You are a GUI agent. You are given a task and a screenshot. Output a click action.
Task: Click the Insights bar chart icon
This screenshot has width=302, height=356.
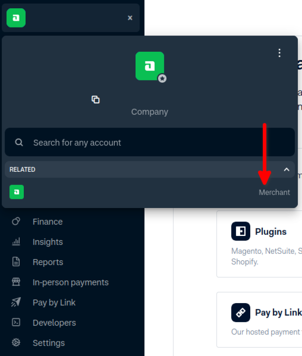16,242
